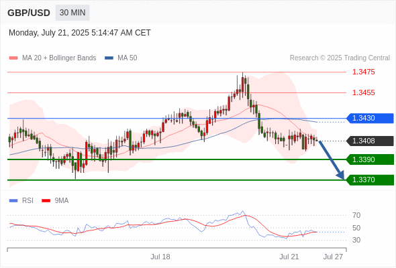Click the blue MA 50 legend swatch
The image size is (396, 268).
click(109, 58)
